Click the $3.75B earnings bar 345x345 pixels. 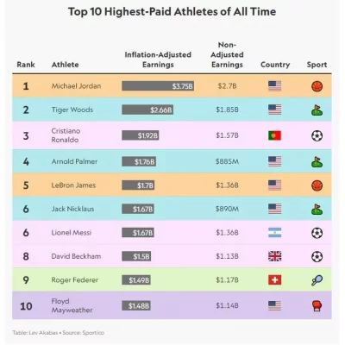coord(158,86)
